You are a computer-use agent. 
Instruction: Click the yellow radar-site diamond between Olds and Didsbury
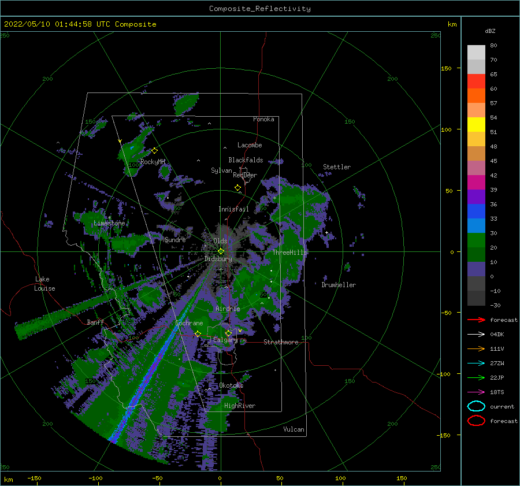point(221,251)
